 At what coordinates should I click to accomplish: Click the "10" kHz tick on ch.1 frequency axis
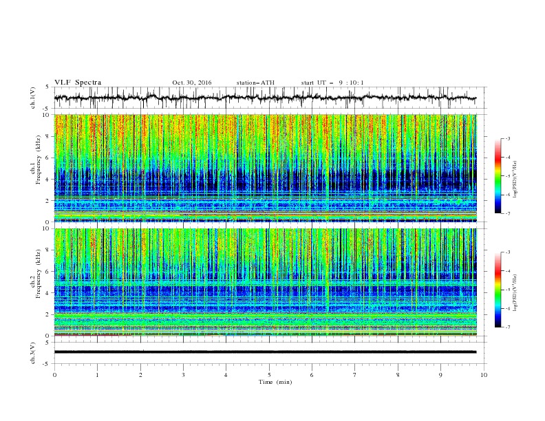click(x=47, y=115)
